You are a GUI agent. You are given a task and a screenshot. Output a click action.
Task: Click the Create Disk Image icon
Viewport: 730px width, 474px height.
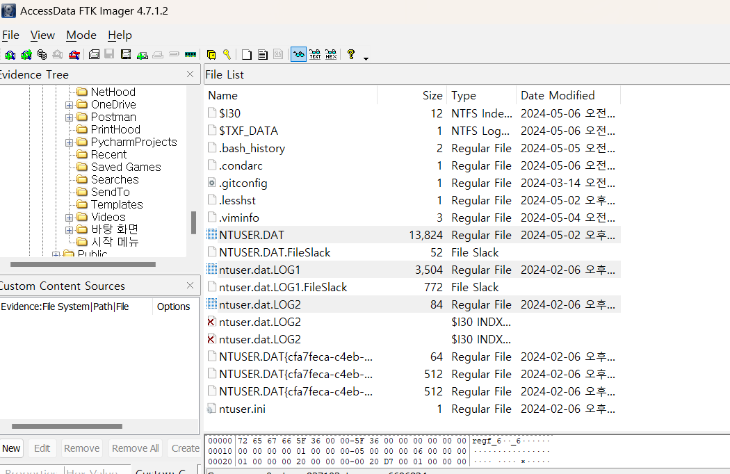tap(94, 55)
